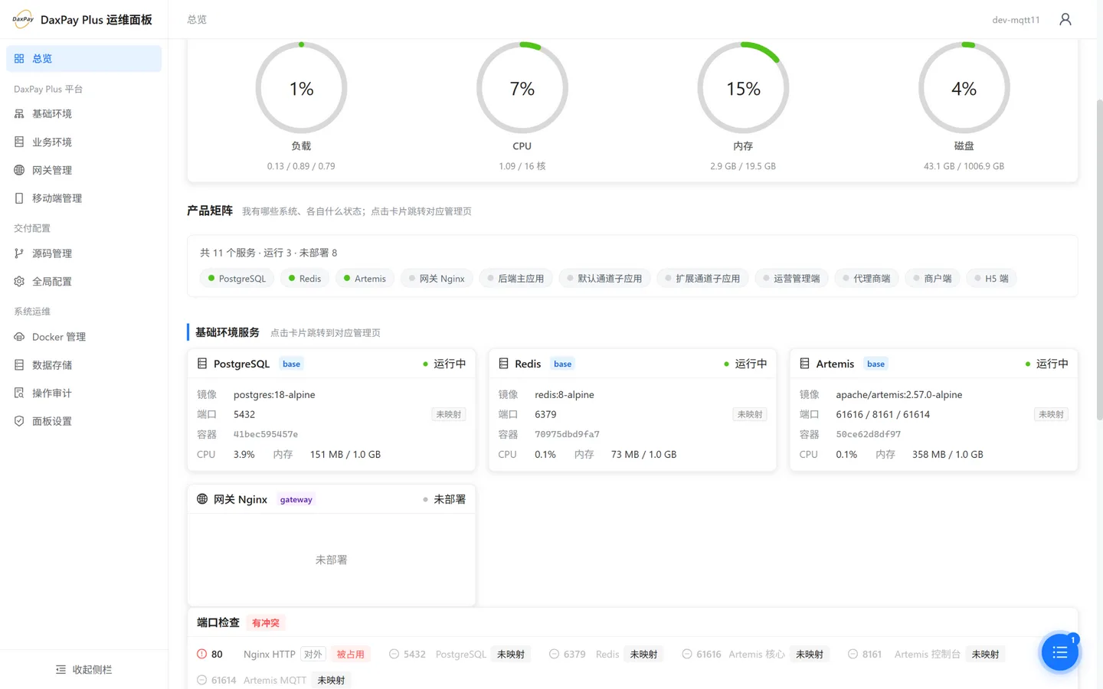Click the 被占用 tag for port 80
The width and height of the screenshot is (1103, 689).
click(351, 655)
